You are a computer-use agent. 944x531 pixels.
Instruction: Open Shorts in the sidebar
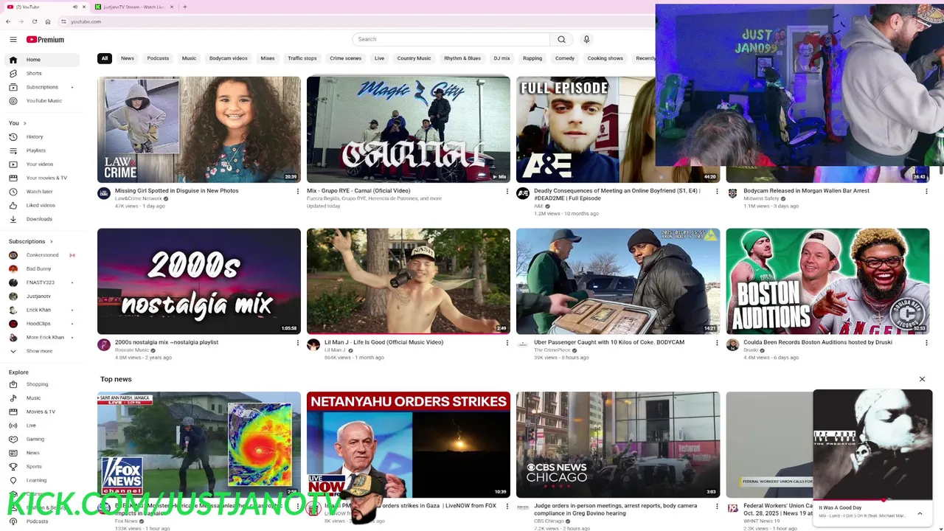34,73
